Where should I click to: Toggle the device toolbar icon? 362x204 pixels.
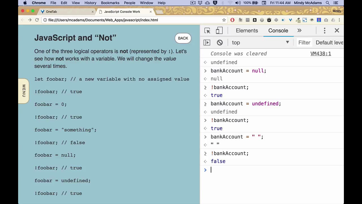coord(219,31)
